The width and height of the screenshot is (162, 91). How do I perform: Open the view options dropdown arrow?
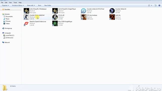(152, 5)
